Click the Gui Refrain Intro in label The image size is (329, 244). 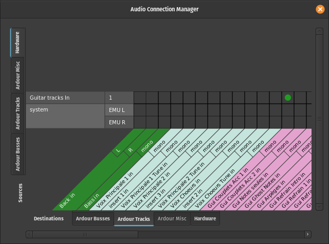(x=287, y=190)
